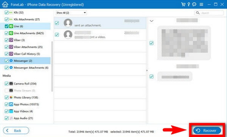Open the Show All (2) dropdown

coord(71,13)
